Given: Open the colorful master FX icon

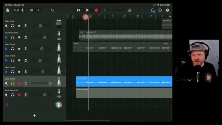Looking at the screenshot, I should pyautogui.click(x=59, y=105).
